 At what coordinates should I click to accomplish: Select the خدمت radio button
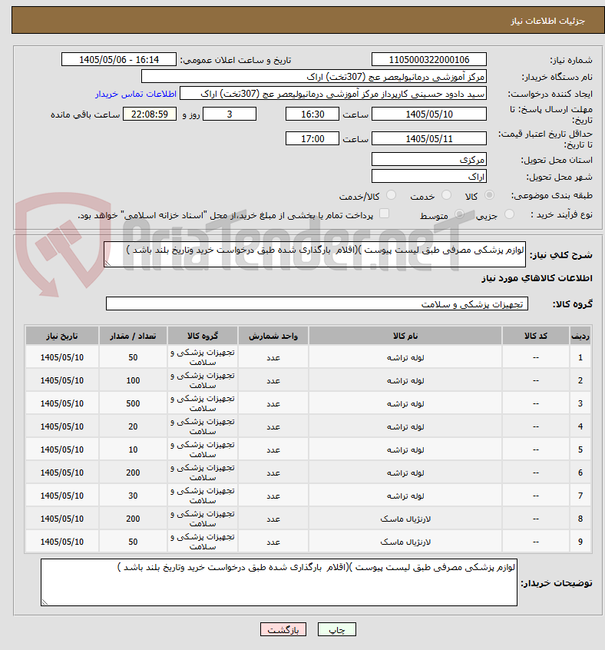pos(446,195)
